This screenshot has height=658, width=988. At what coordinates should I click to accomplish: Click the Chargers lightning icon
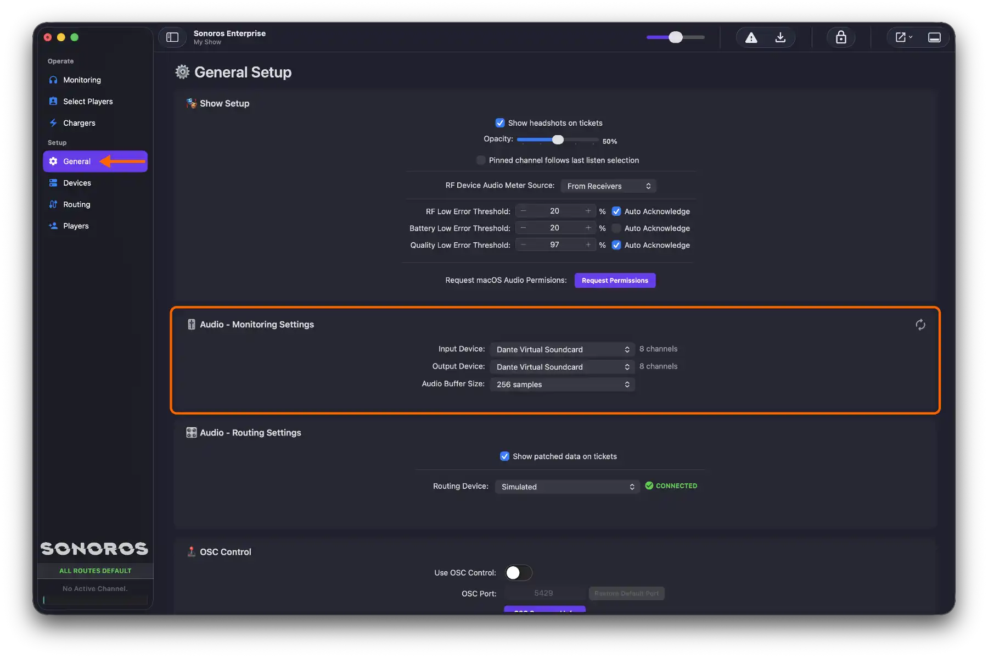(53, 122)
